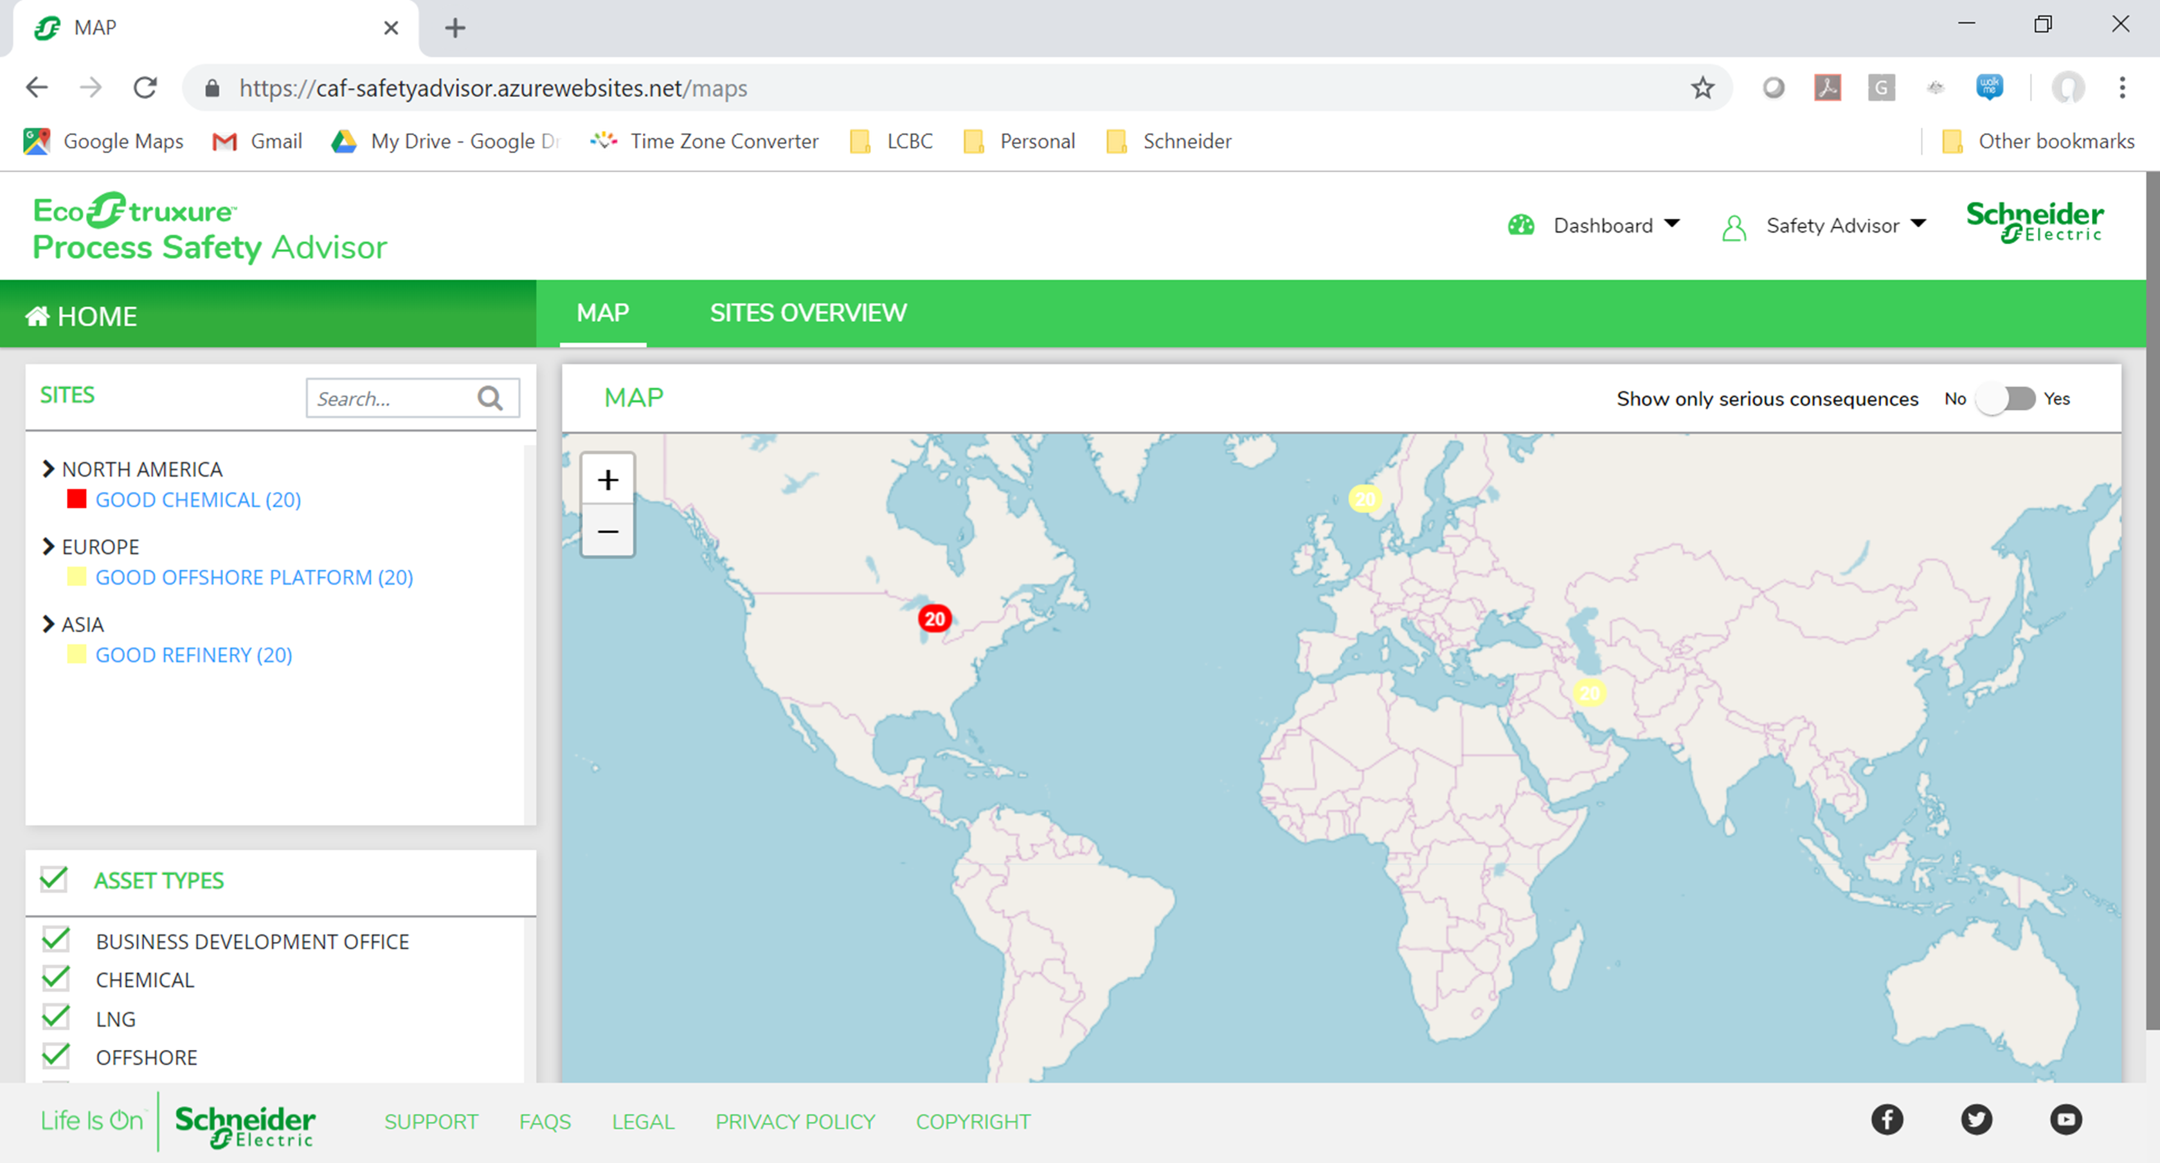The height and width of the screenshot is (1163, 2160).
Task: Uncheck the CHEMICAL asset type checkbox
Action: point(56,978)
